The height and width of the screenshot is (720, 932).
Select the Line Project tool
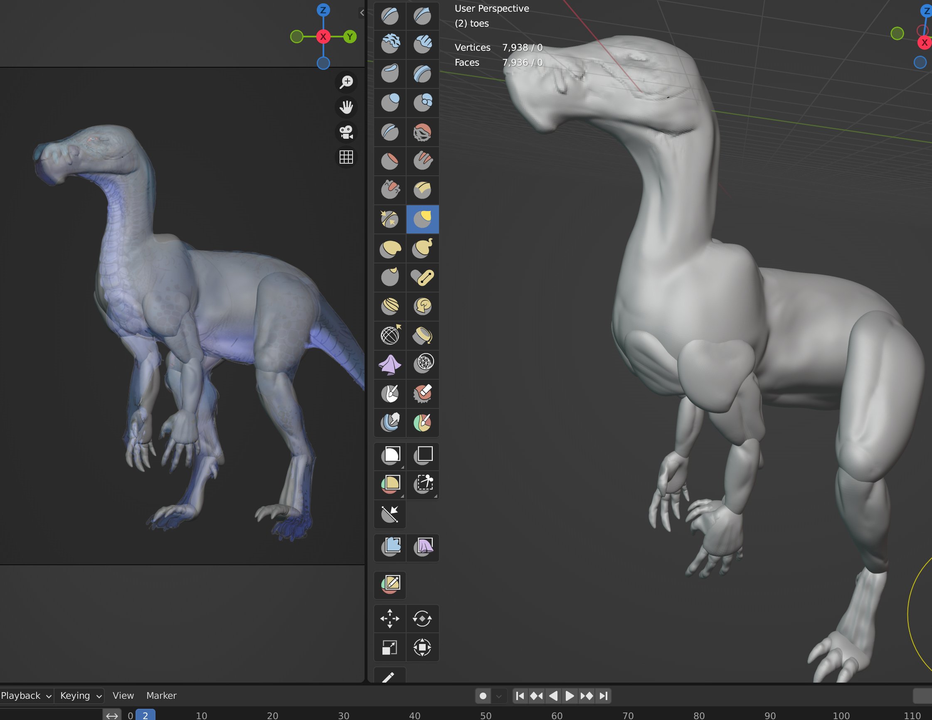390,514
